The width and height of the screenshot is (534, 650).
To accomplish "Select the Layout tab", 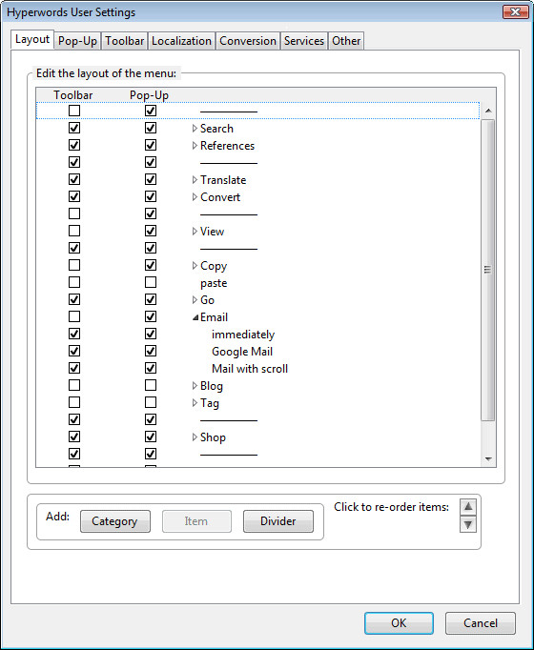I will coord(32,40).
